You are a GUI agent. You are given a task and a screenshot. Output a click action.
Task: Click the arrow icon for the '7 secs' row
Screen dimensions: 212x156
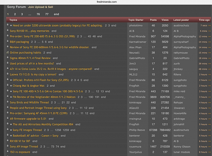click(209, 26)
